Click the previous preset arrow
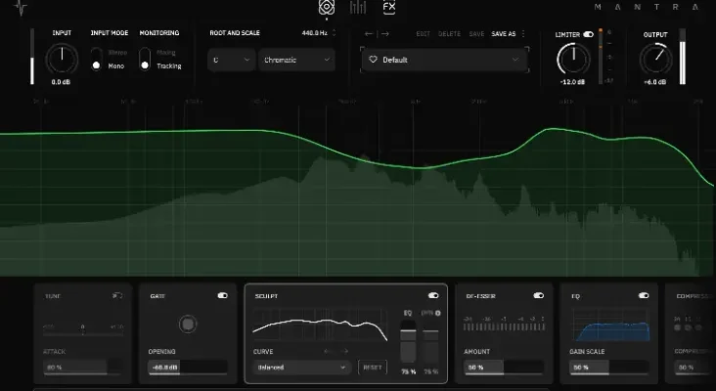The width and height of the screenshot is (716, 391). (370, 33)
